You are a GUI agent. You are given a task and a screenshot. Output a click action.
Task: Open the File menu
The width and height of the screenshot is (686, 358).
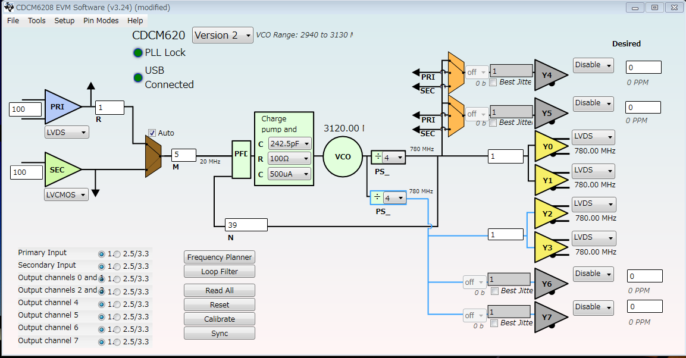coord(13,21)
